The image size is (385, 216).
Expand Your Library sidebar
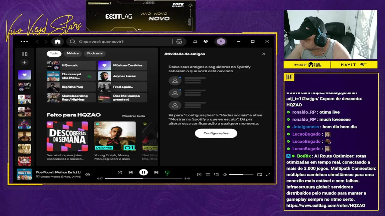[24, 54]
